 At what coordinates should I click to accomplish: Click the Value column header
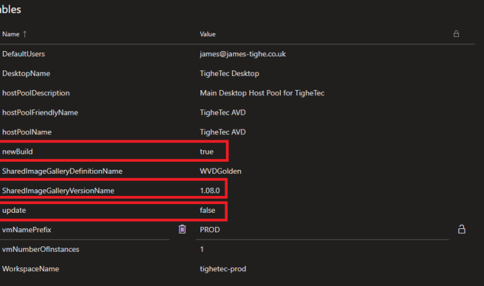(208, 34)
